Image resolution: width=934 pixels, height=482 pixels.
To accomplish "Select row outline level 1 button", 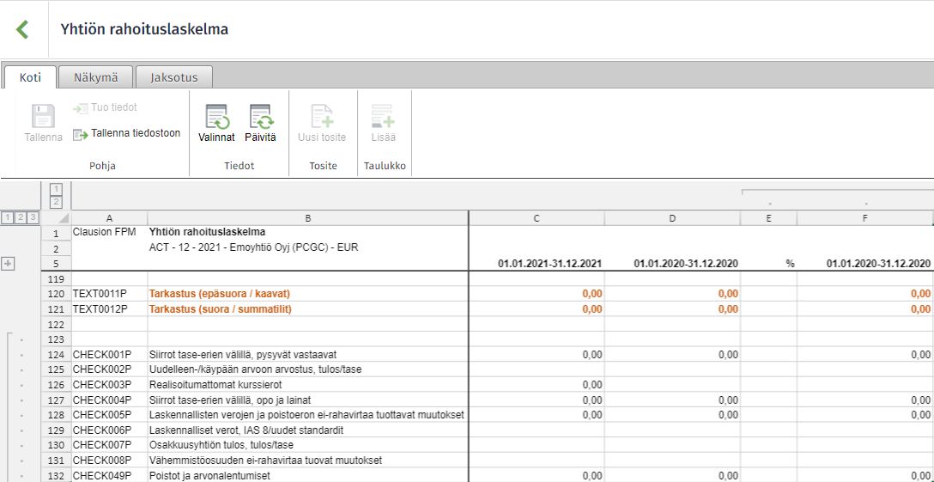I will 7,217.
